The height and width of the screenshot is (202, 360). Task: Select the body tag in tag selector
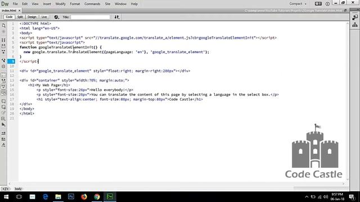(19, 189)
